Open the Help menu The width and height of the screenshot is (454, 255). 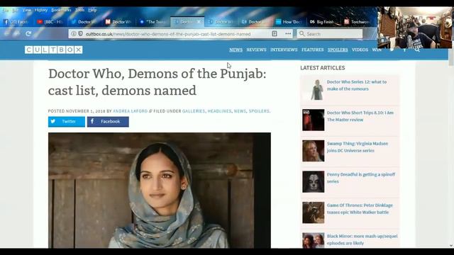(x=92, y=10)
